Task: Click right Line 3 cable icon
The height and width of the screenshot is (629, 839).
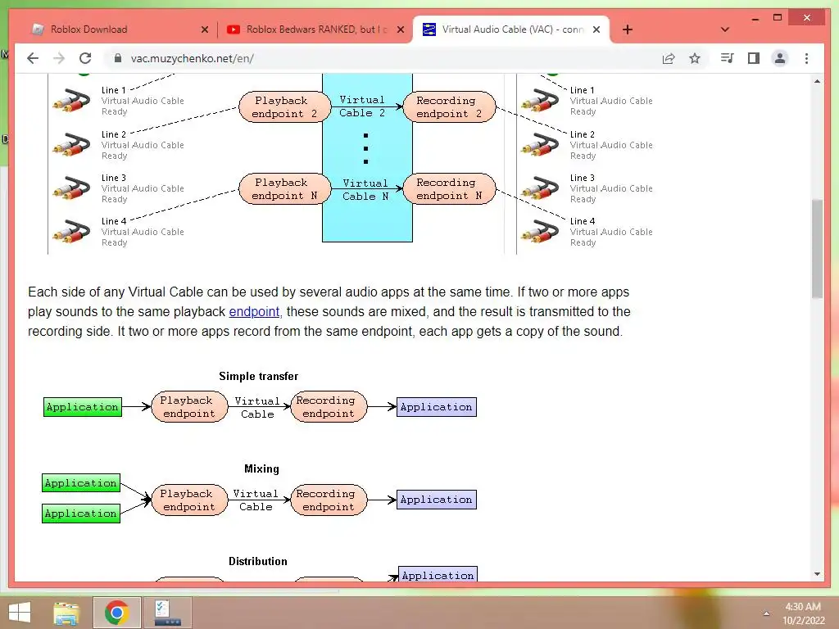Action: pos(540,188)
